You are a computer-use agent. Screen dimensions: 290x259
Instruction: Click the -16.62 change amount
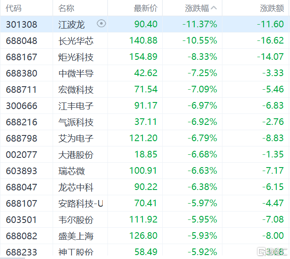[270, 40]
